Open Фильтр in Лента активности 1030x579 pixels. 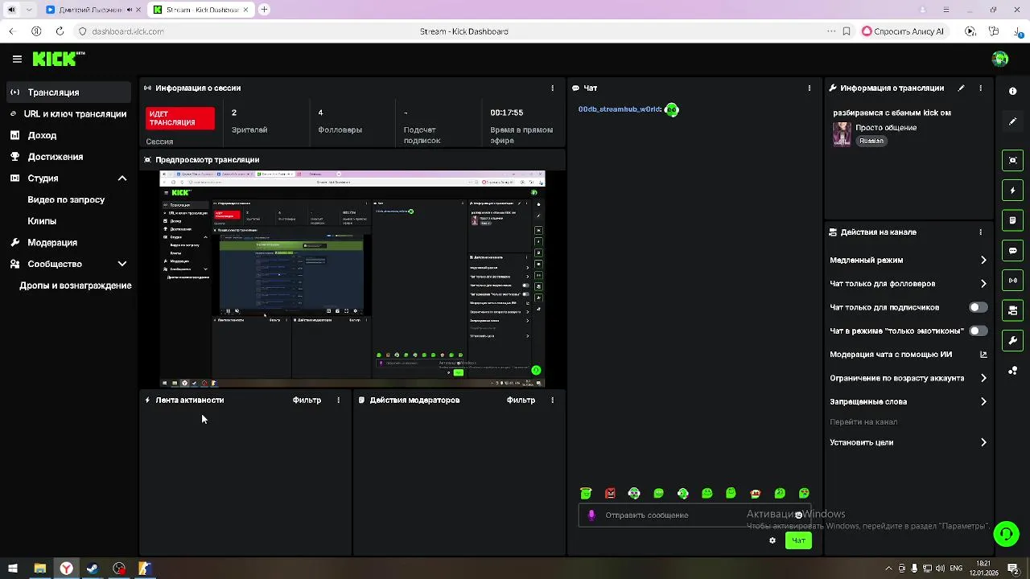(307, 400)
